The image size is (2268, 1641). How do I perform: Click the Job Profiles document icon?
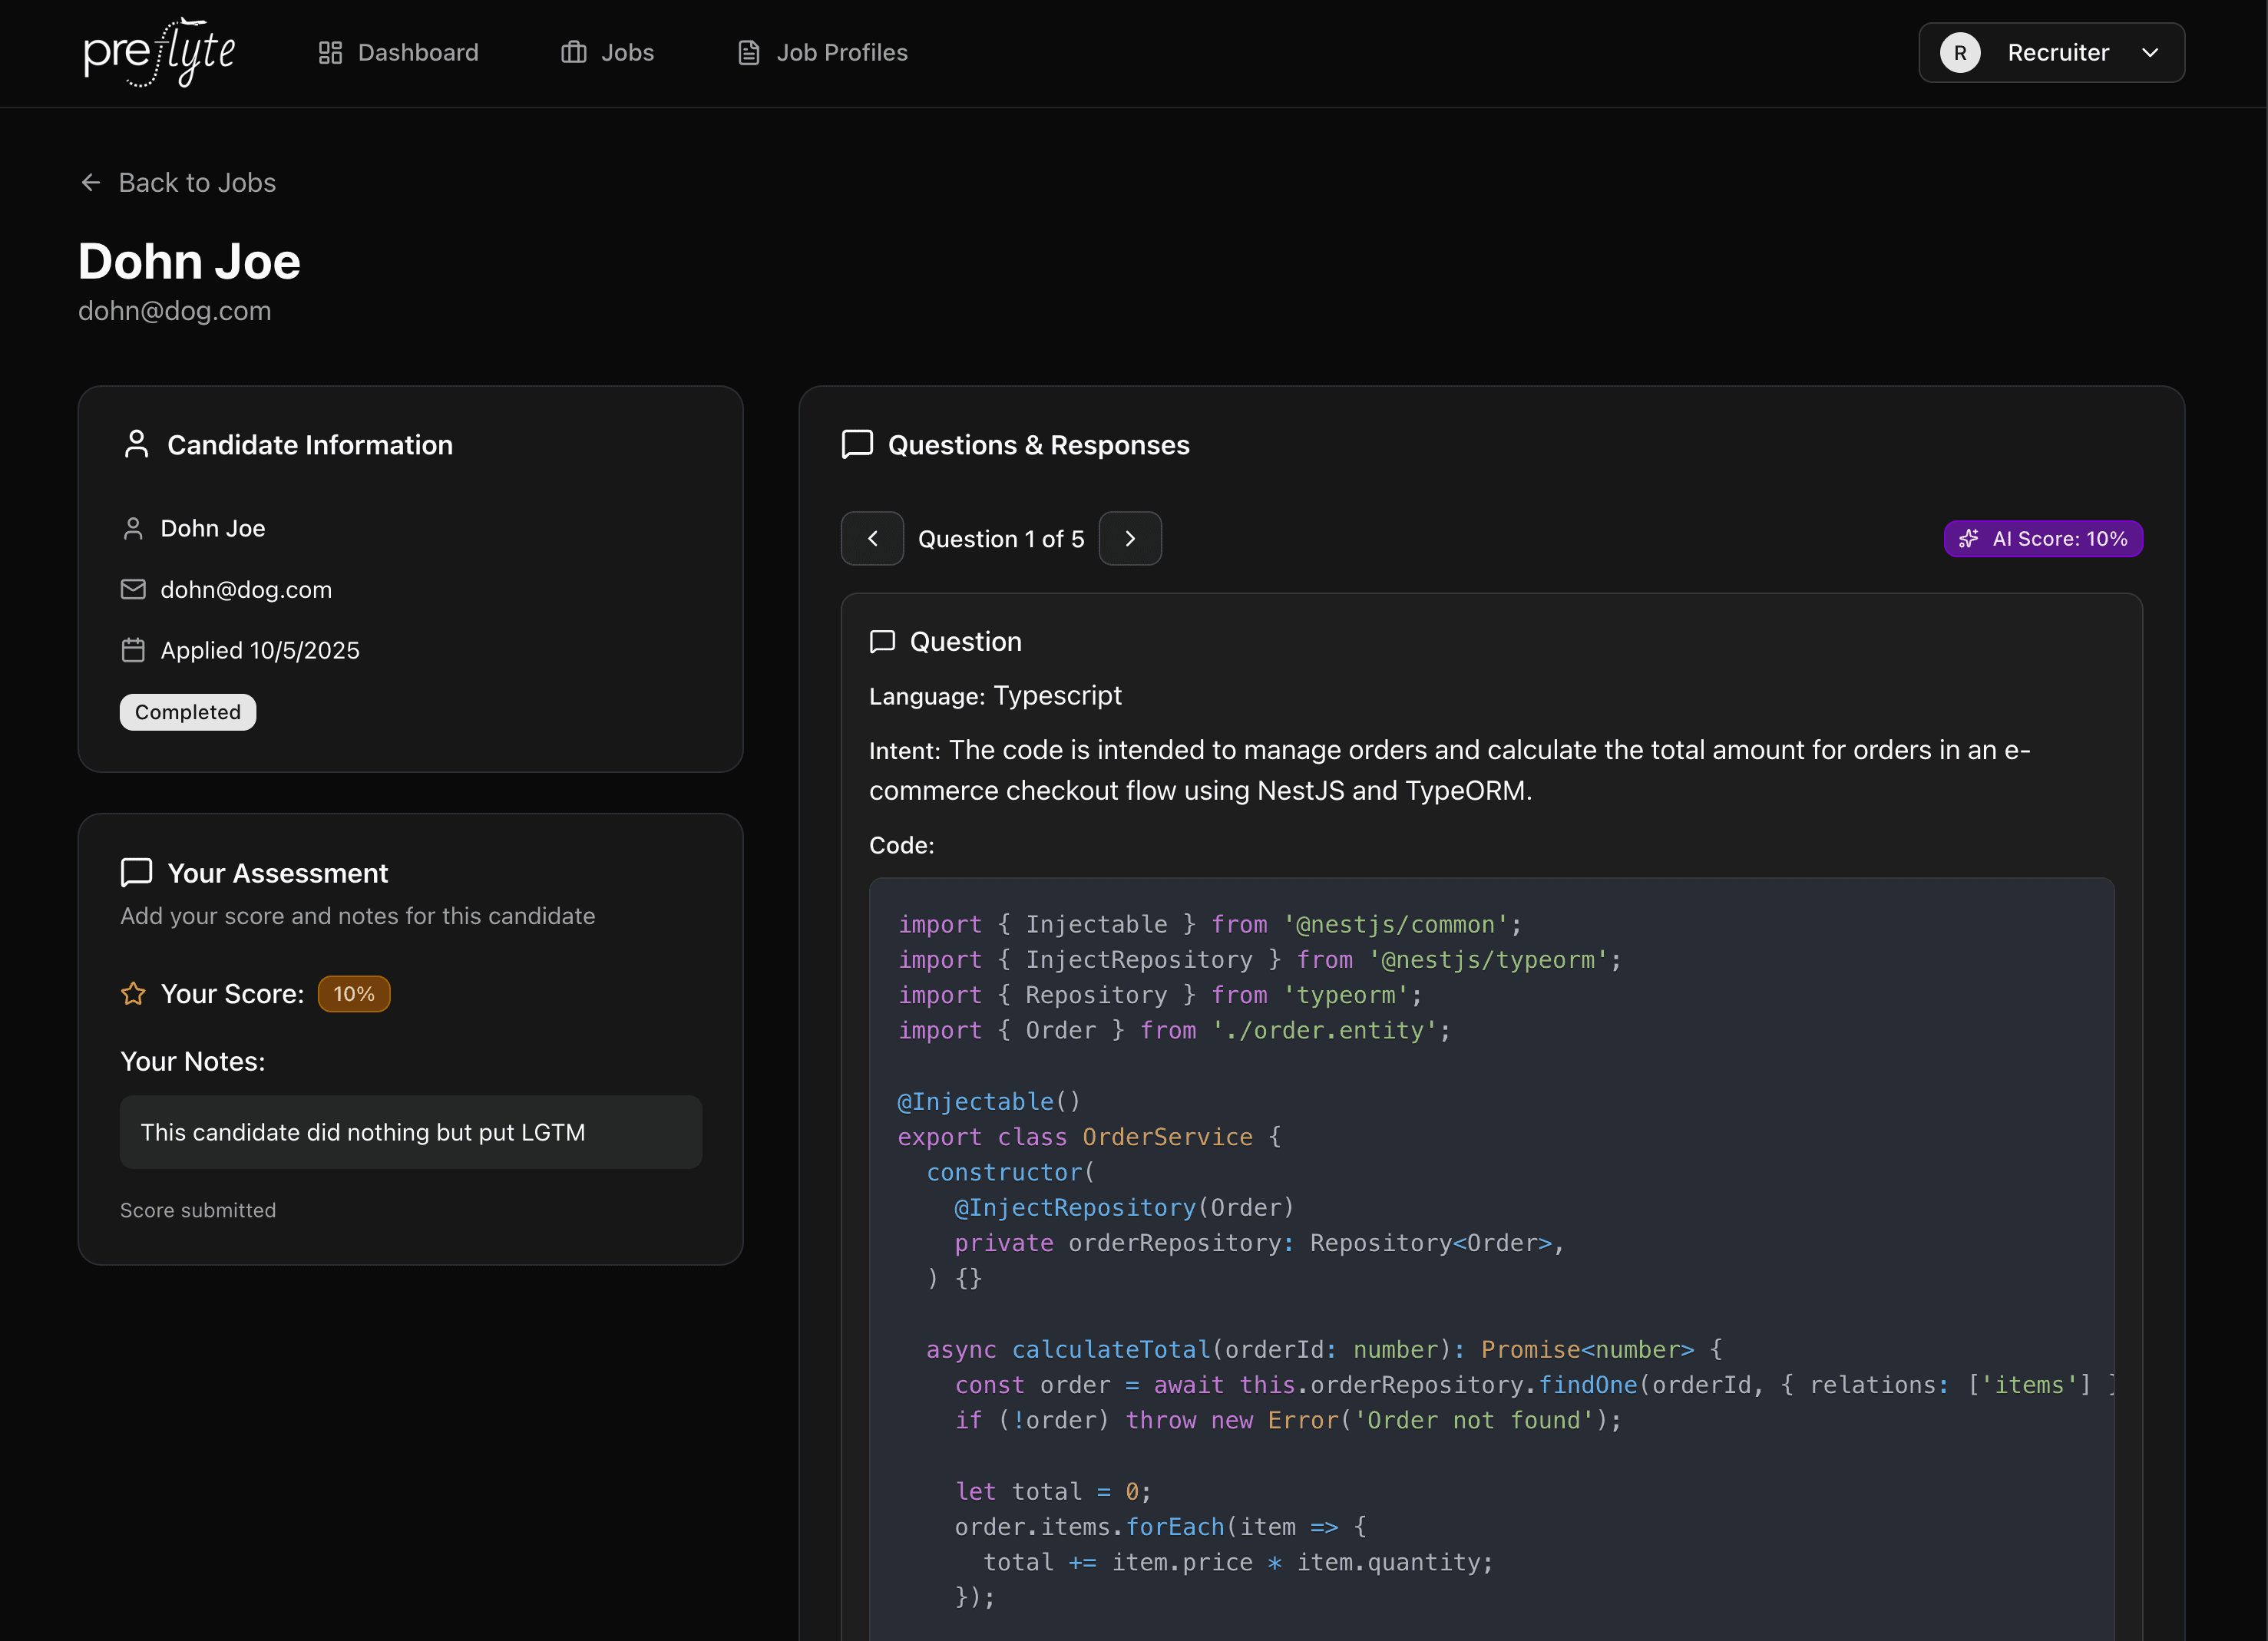(x=748, y=53)
